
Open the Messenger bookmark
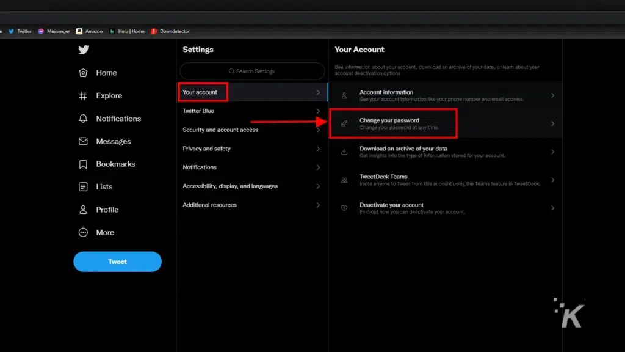pyautogui.click(x=54, y=31)
